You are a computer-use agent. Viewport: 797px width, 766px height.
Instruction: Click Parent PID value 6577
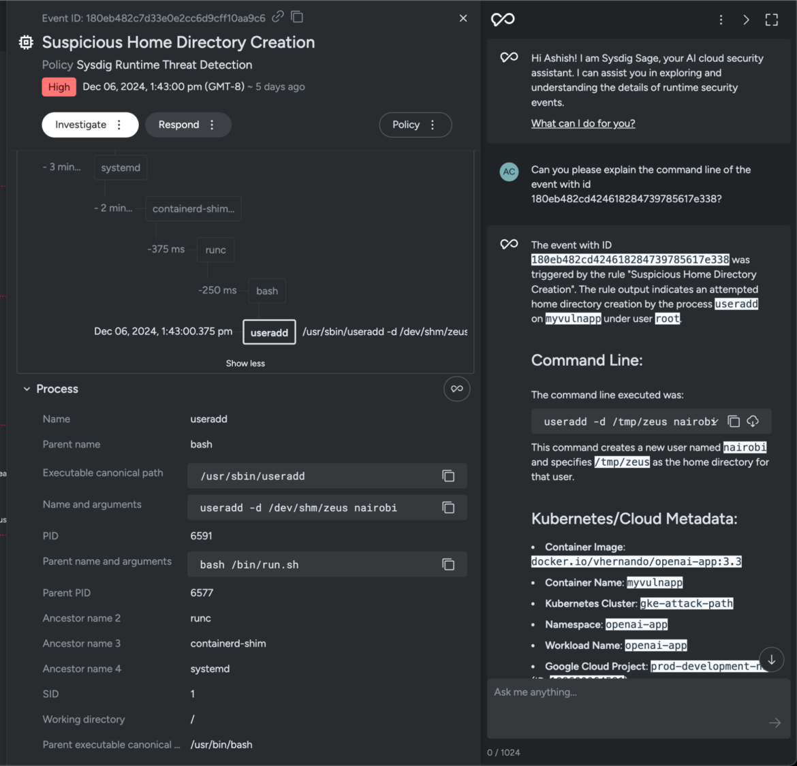coord(202,593)
